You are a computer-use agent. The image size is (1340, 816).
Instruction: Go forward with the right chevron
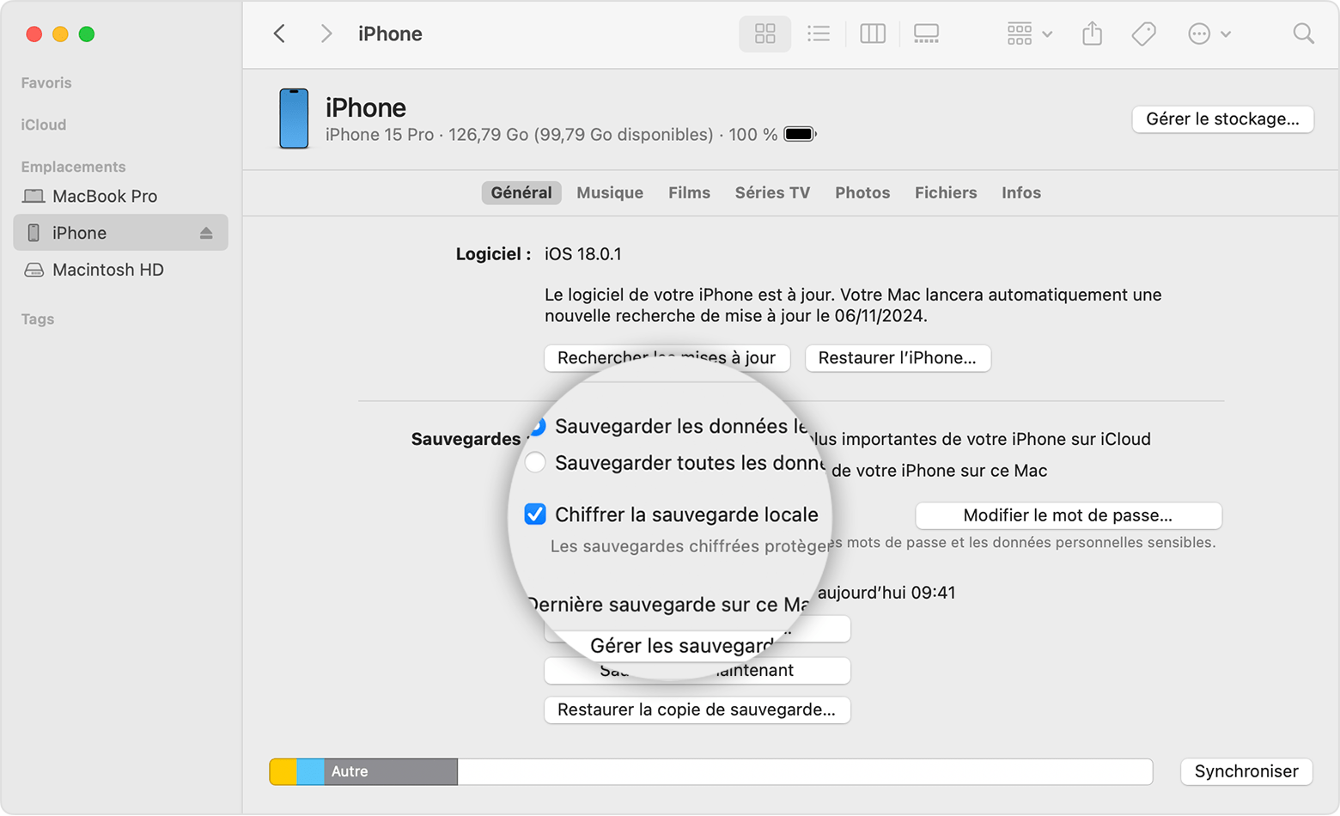pos(326,33)
